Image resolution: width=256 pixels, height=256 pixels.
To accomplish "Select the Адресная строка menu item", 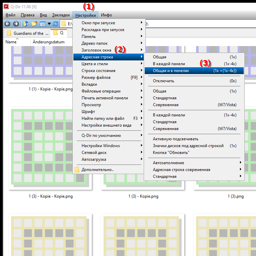I will point(109,57).
